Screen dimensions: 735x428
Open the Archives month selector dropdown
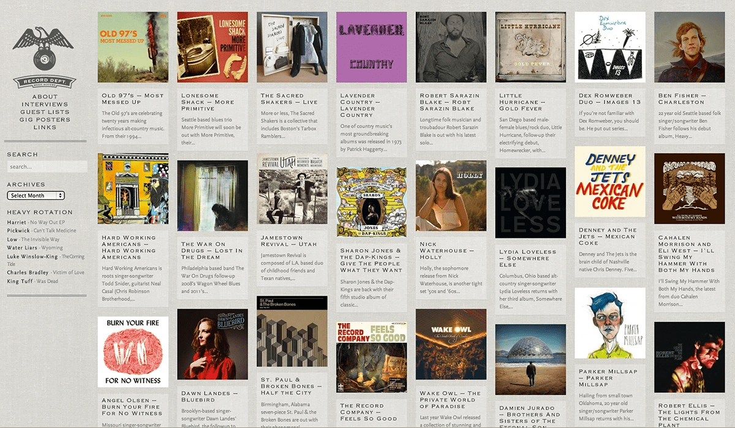(x=36, y=195)
